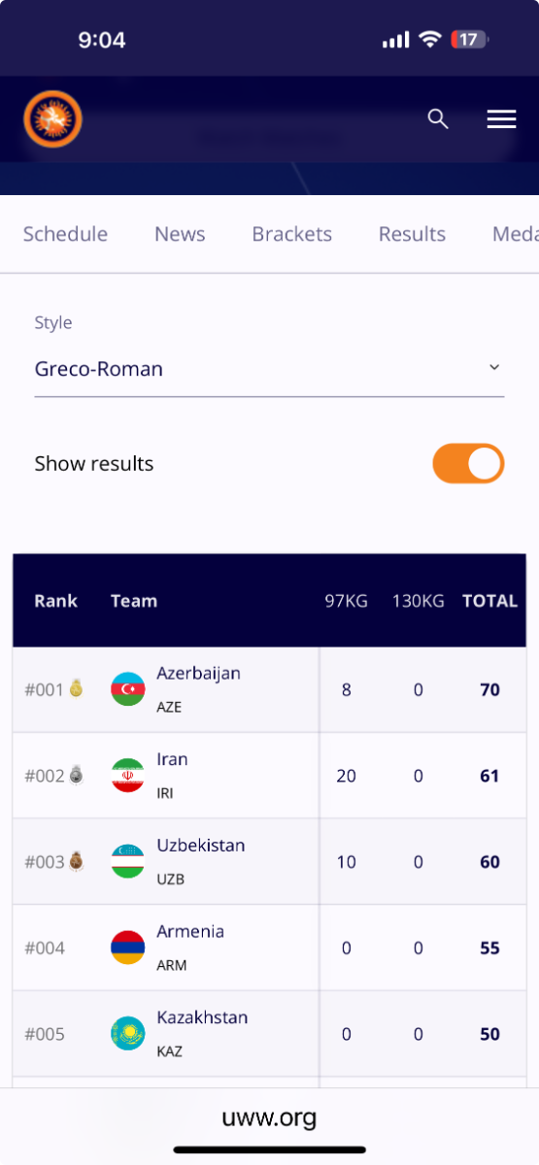539x1165 pixels.
Task: Sort by the TOTAL column header
Action: [x=489, y=601]
